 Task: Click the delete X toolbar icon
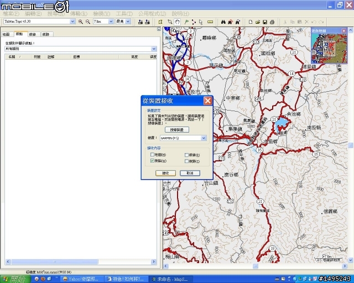click(306, 22)
